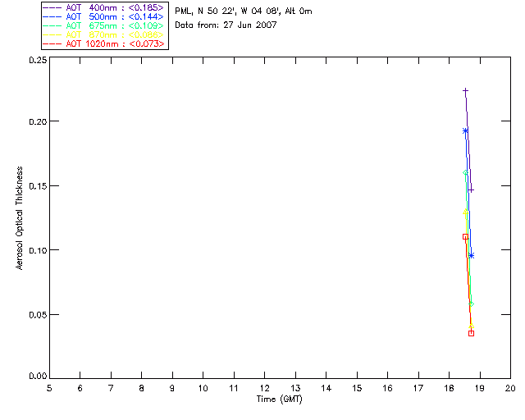Image resolution: width=525 pixels, height=420 pixels.
Task: Click the lower green diamond data marker
Action: tap(471, 304)
